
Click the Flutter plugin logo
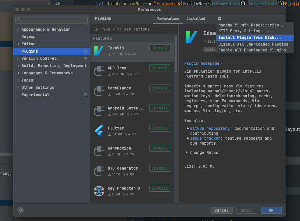[99, 131]
